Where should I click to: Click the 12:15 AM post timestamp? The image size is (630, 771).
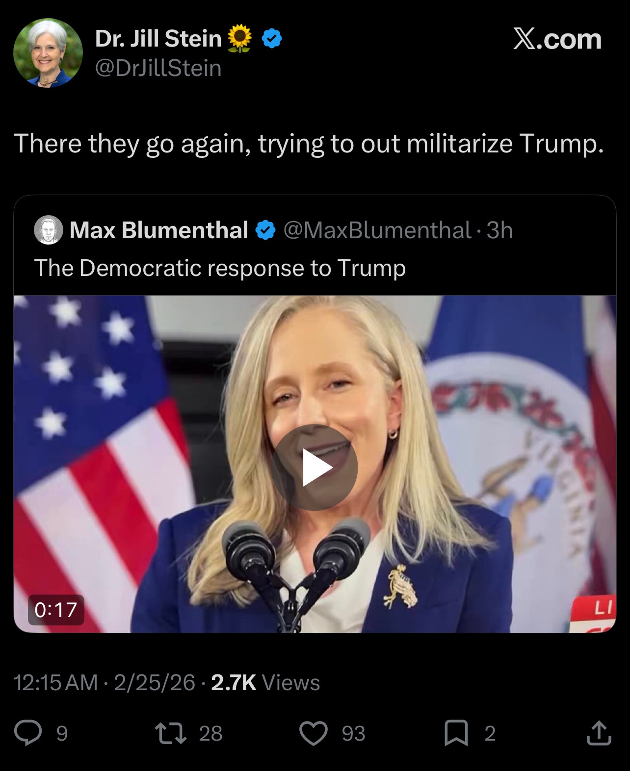click(x=55, y=682)
